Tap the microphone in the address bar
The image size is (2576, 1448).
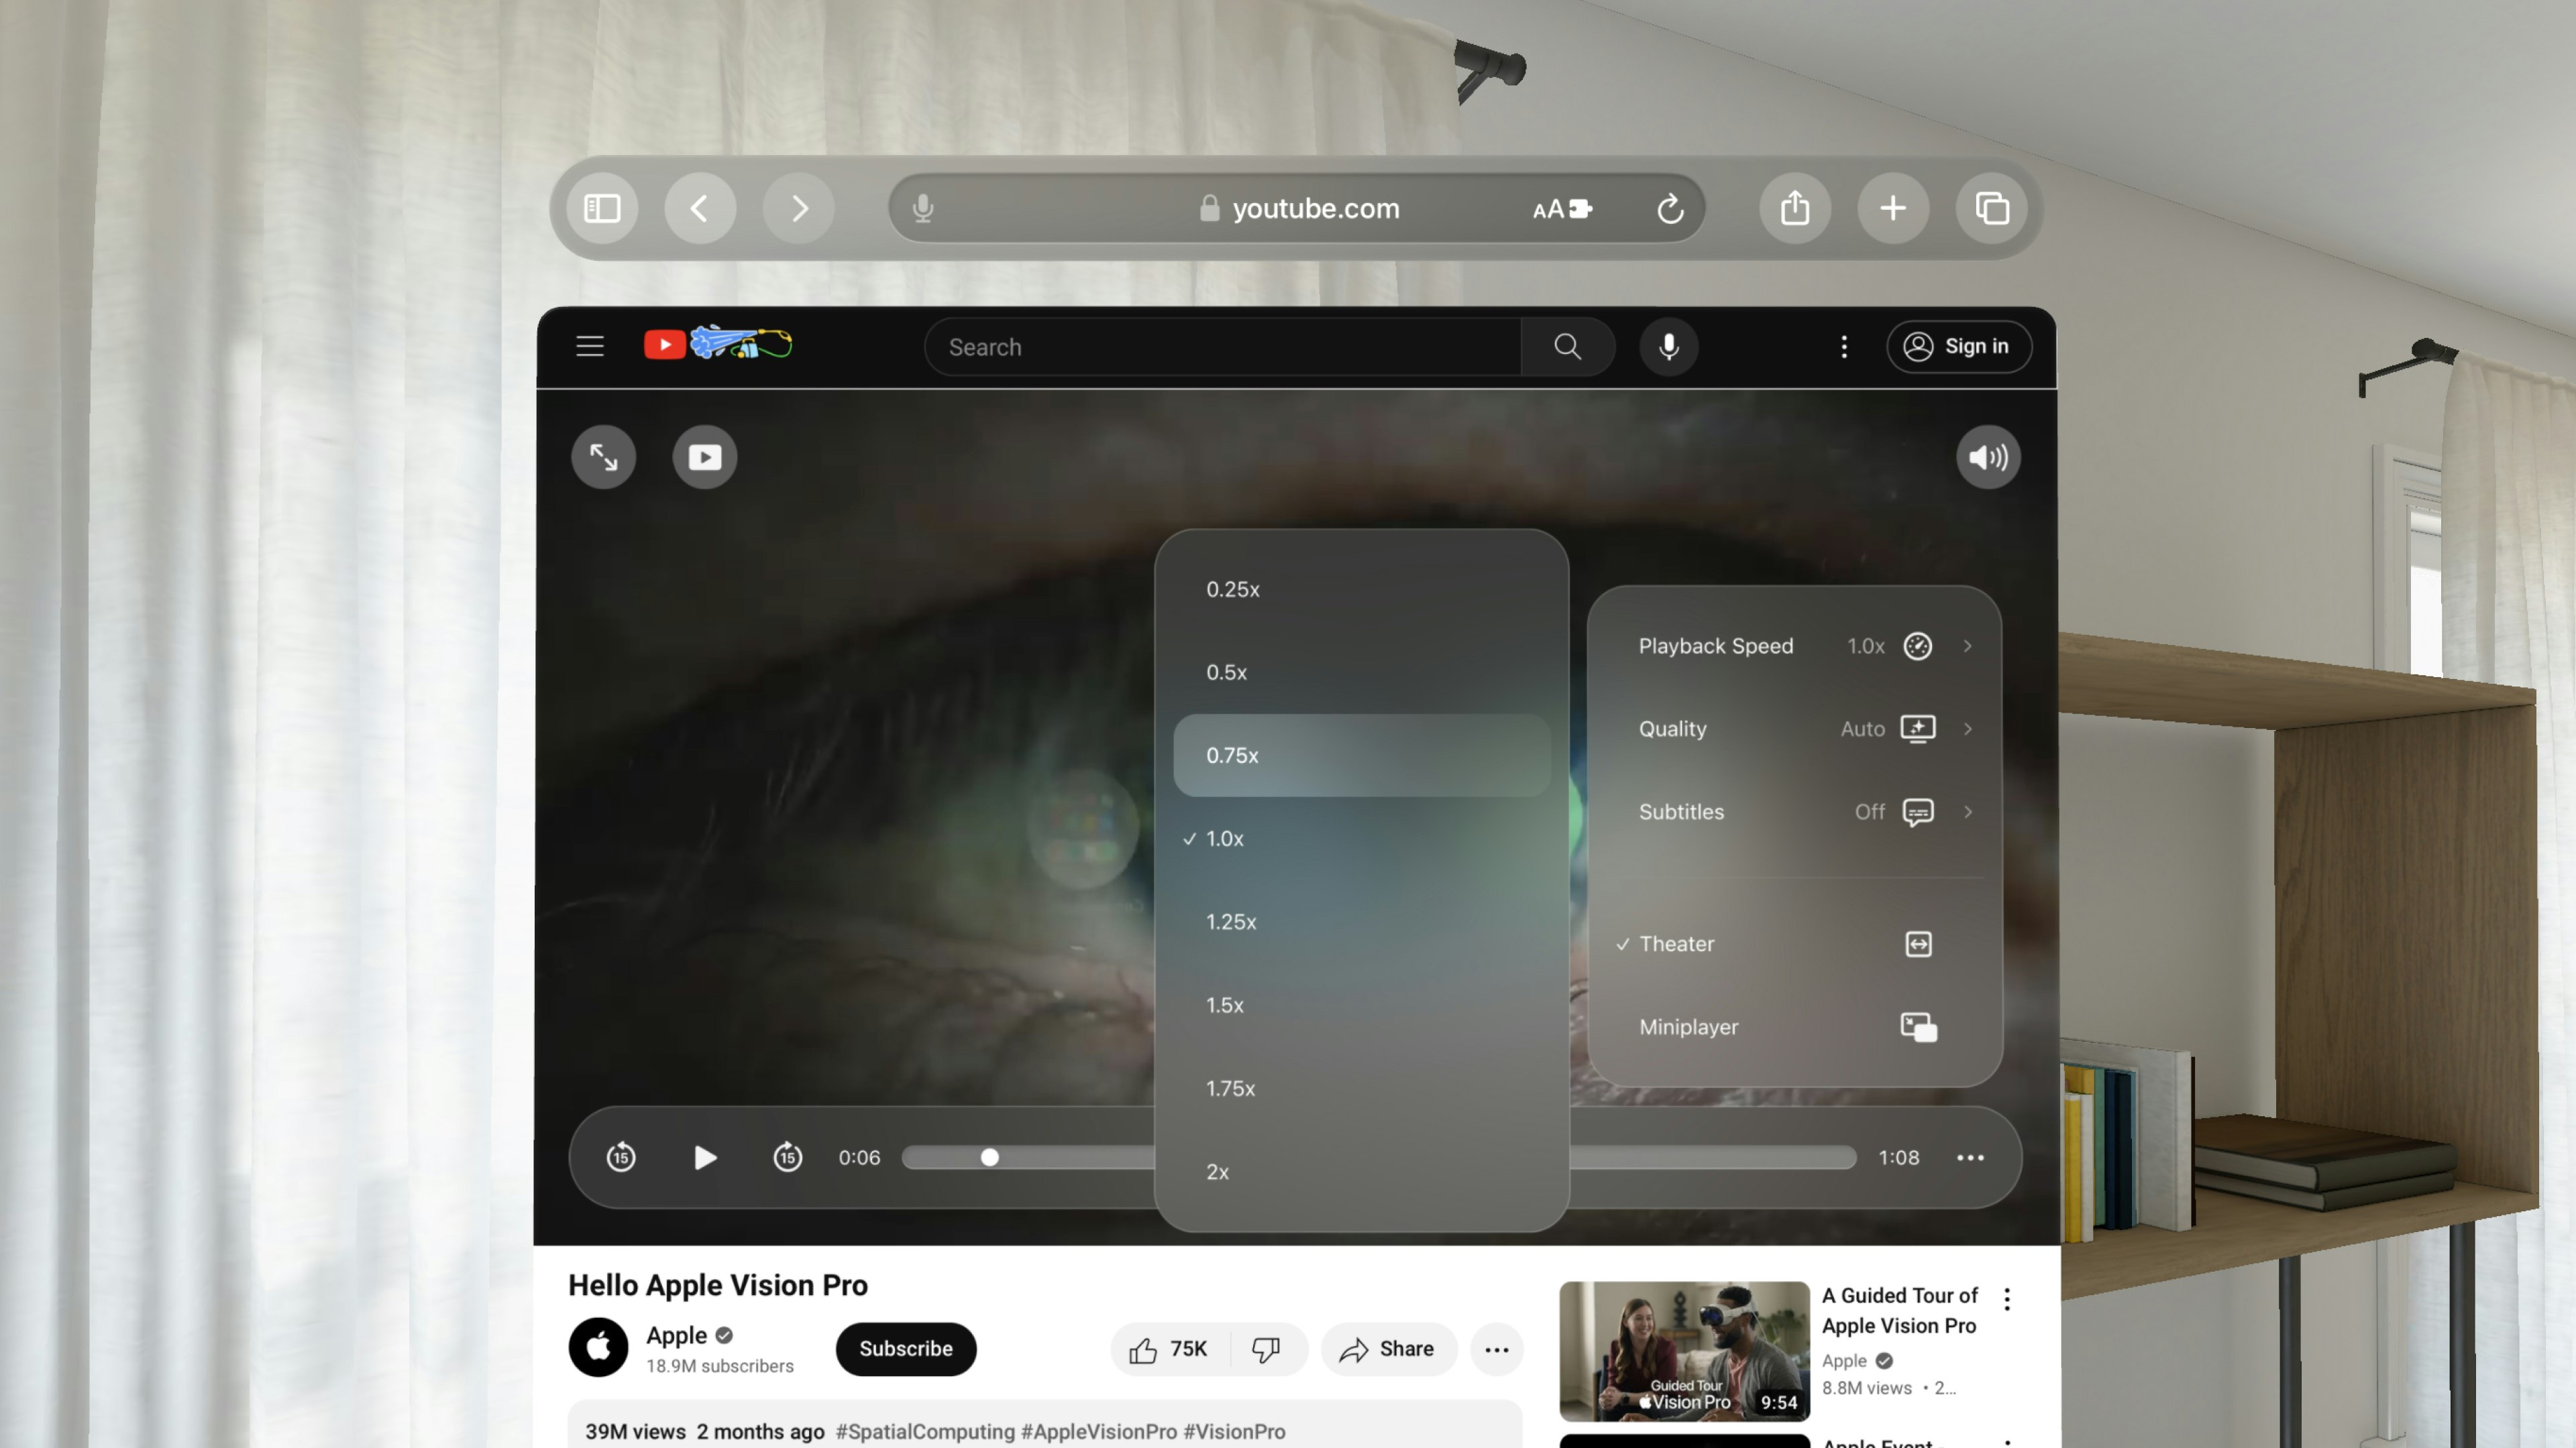pos(923,208)
